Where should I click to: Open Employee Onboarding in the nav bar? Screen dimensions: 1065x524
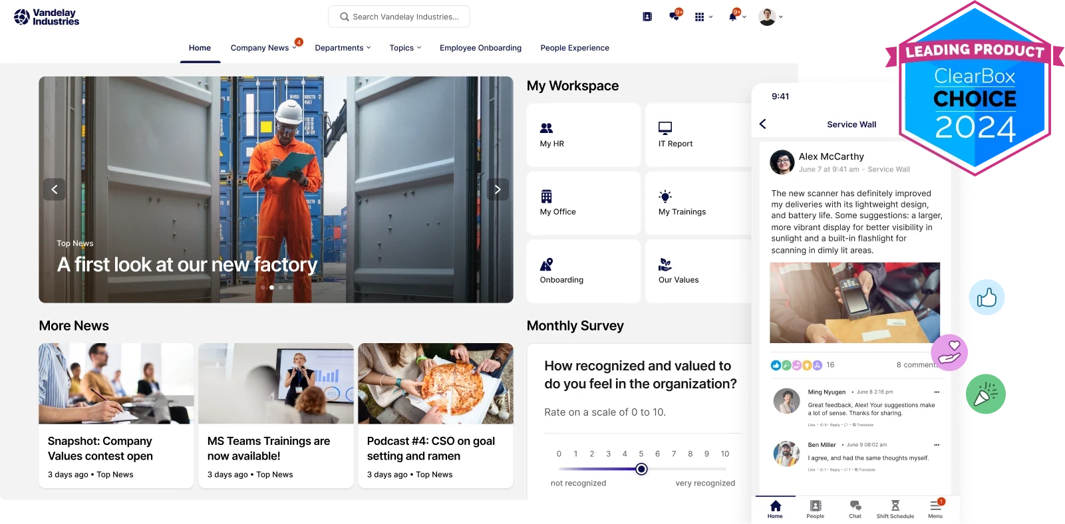point(480,48)
